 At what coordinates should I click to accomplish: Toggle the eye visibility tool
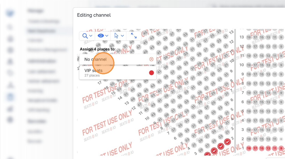pos(100,36)
